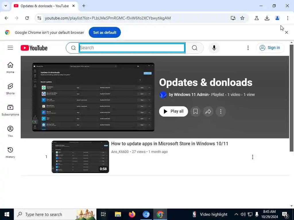Click the page vertical scrollbar
This screenshot has height=220, width=294.
291,98
